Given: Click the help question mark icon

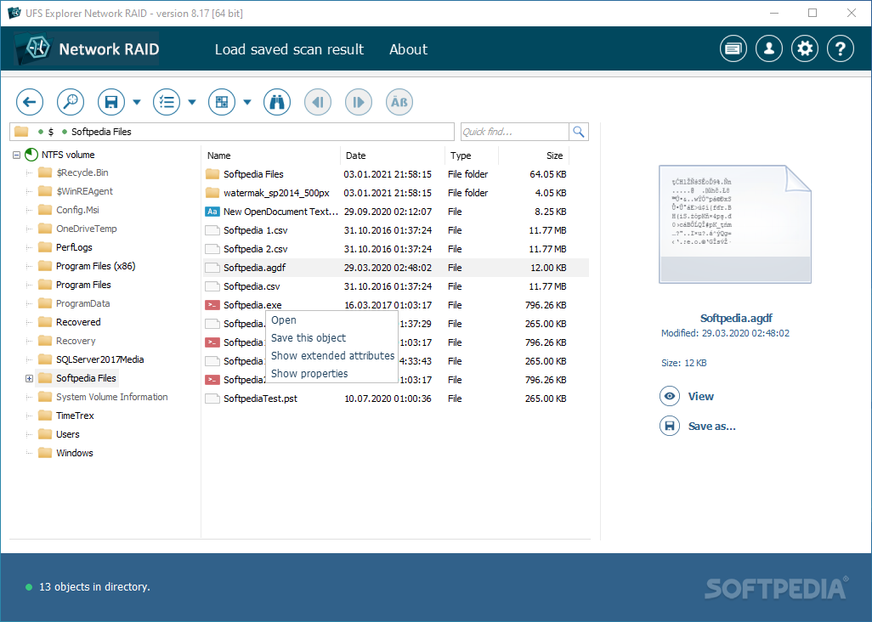Looking at the screenshot, I should (841, 49).
